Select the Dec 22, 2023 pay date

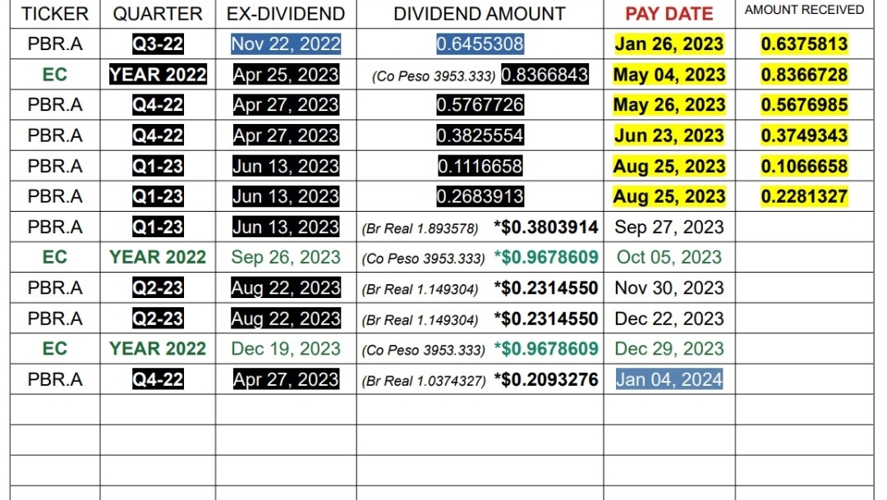[669, 319]
